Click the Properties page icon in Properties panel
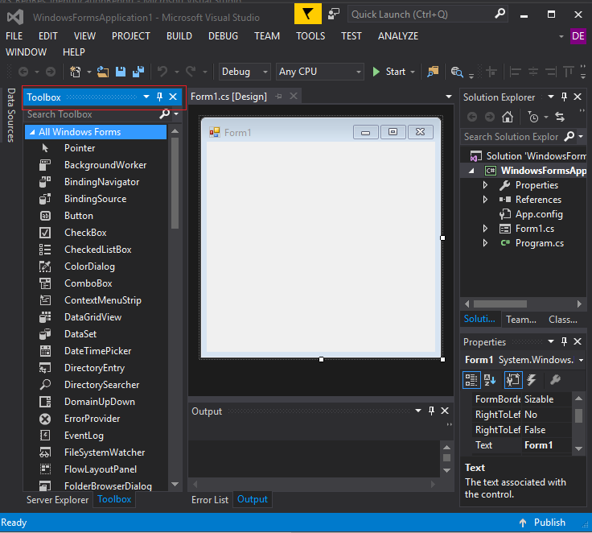Image resolution: width=592 pixels, height=533 pixels. (x=513, y=380)
